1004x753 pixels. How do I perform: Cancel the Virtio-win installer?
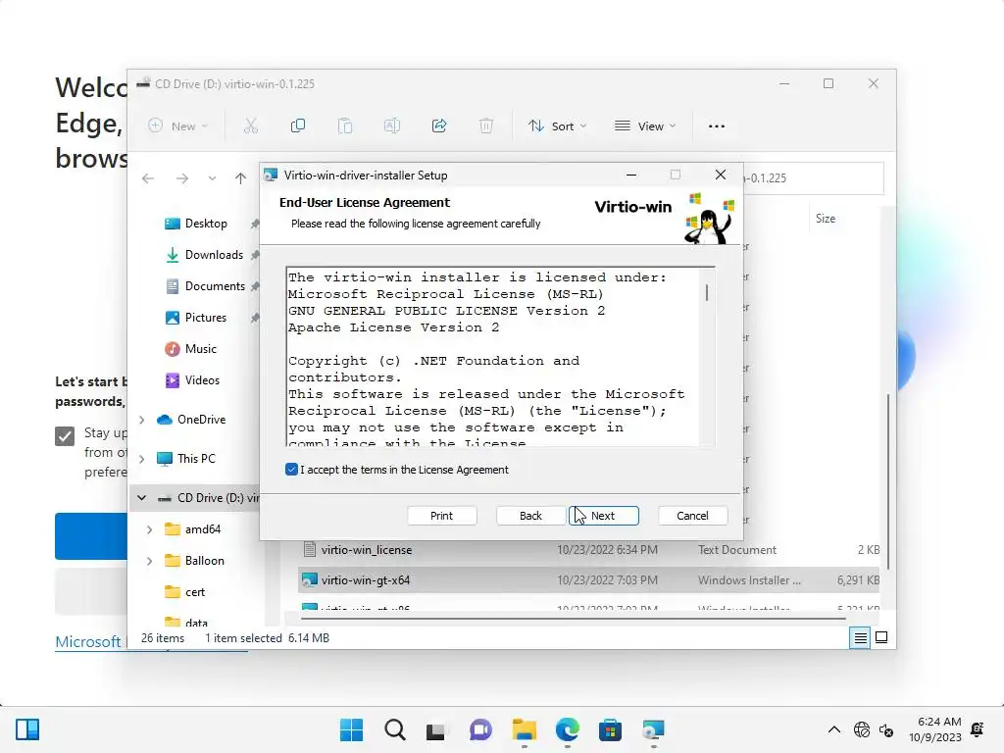pyautogui.click(x=692, y=516)
